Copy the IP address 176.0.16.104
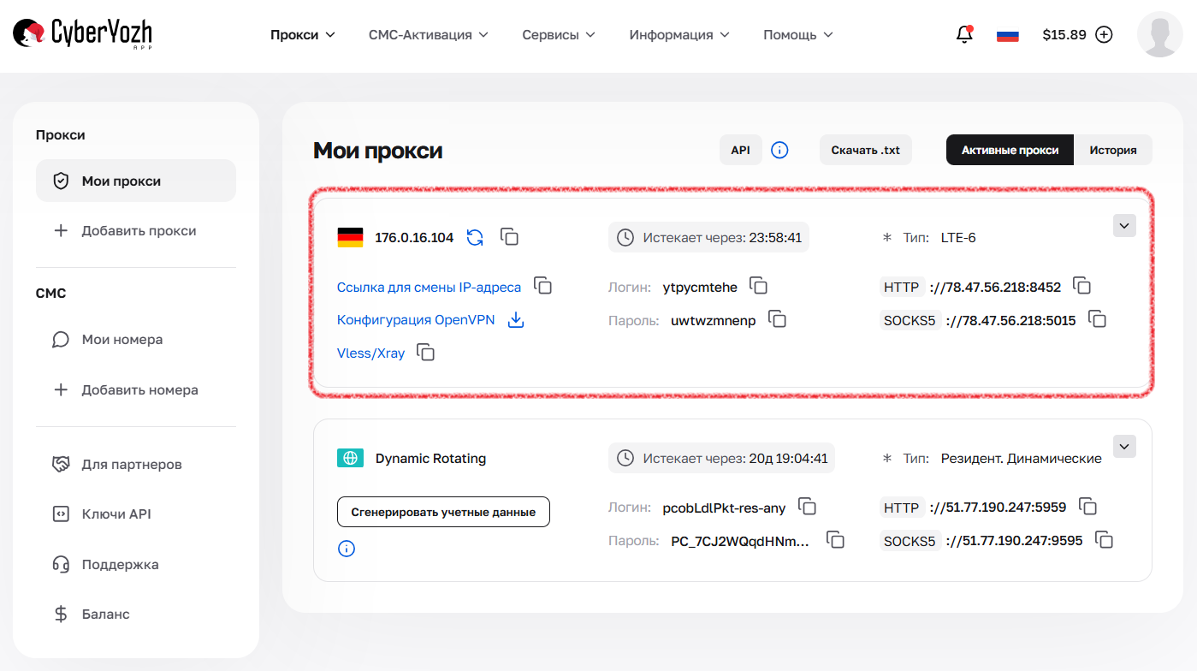Screen dimensions: 1197x671 509,237
